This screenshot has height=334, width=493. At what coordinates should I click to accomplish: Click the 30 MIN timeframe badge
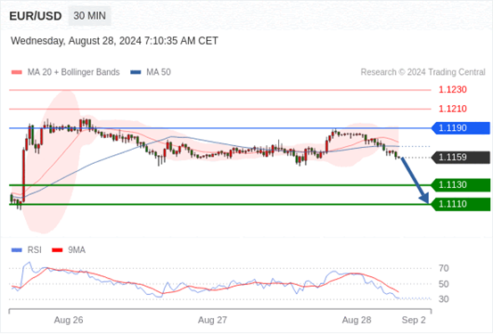pyautogui.click(x=90, y=16)
